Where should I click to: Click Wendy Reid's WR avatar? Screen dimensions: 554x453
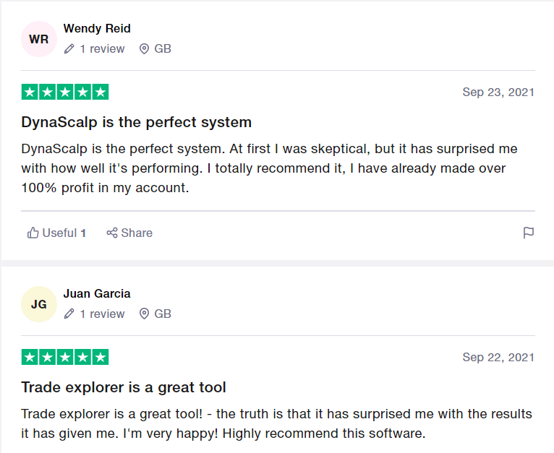click(x=39, y=39)
